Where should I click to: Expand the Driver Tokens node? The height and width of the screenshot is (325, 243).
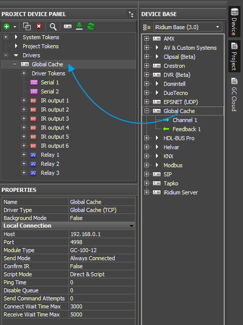click(24, 73)
